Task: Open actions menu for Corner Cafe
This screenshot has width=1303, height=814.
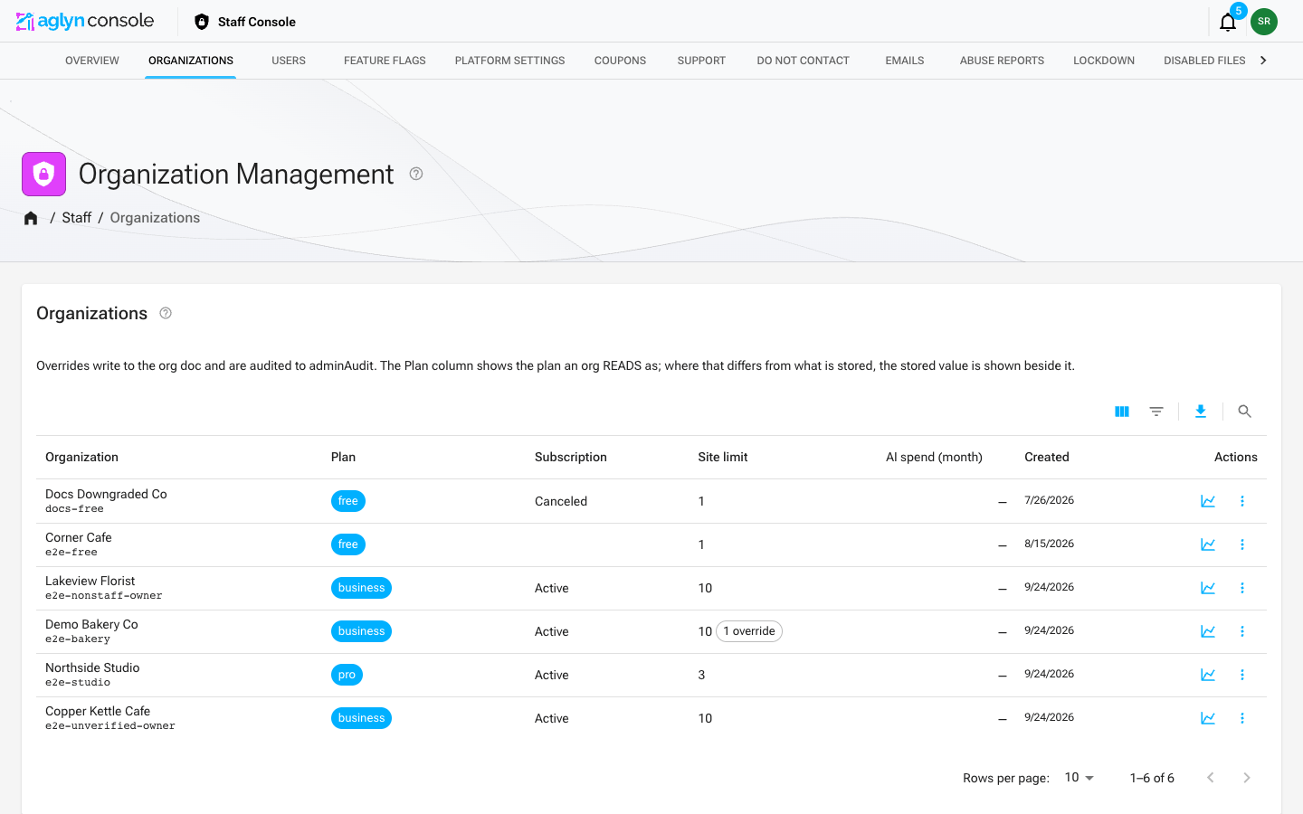Action: [1242, 544]
